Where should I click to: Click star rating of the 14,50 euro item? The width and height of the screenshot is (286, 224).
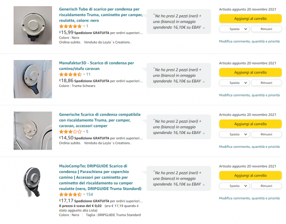pyautogui.click(x=71, y=132)
